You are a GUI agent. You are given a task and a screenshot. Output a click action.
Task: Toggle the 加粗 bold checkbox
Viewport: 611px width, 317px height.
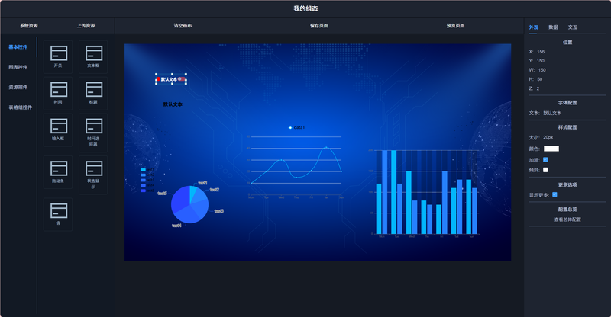click(545, 159)
